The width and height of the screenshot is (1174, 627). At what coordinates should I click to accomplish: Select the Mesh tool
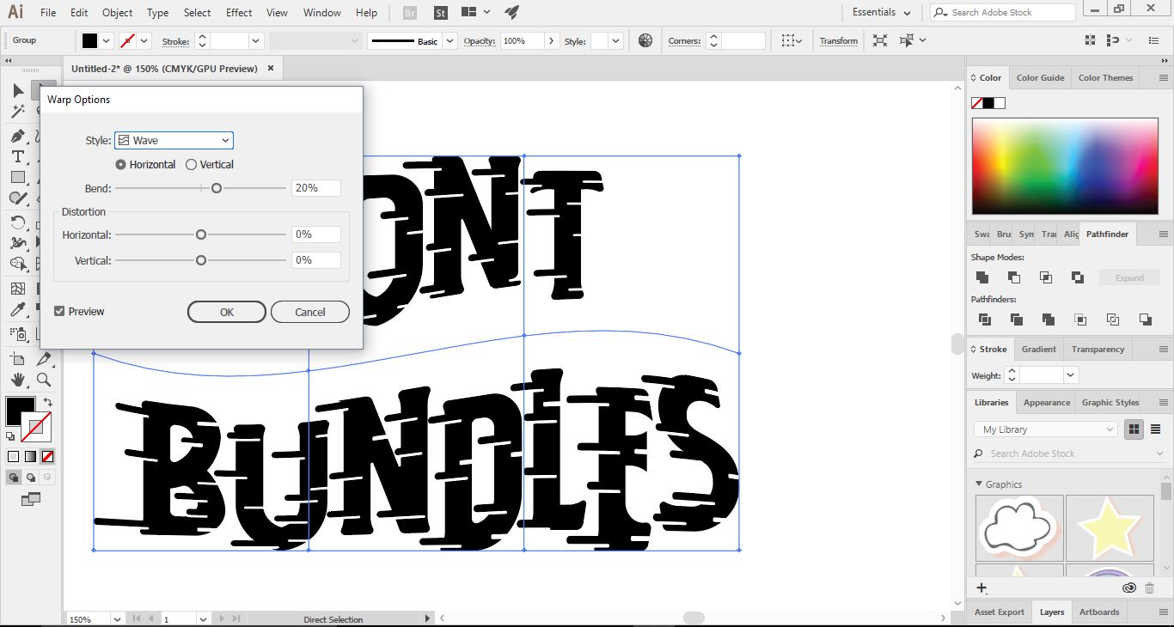18,289
